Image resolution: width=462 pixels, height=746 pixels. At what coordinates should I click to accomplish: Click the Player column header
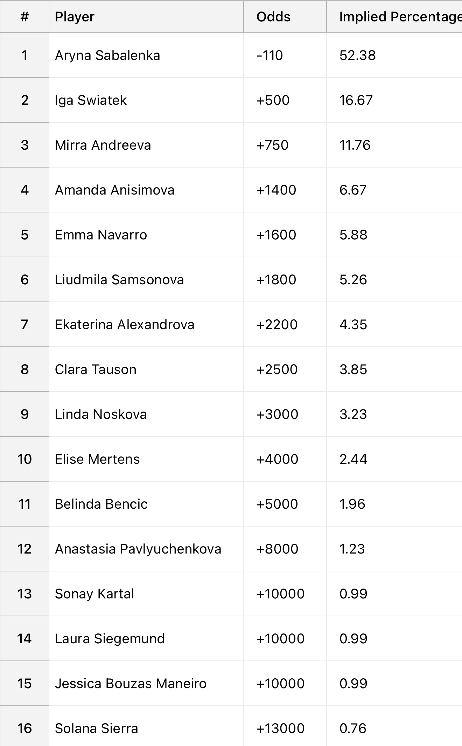point(146,16)
